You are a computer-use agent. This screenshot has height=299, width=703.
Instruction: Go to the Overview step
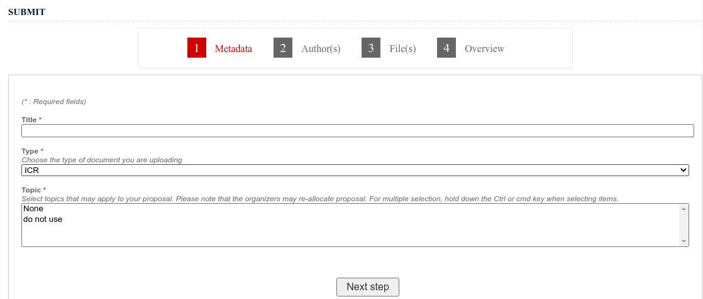484,49
